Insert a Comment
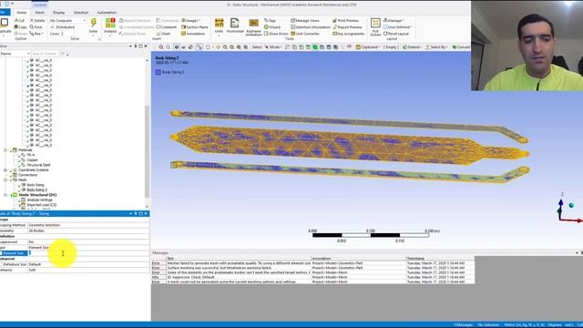 point(166,27)
